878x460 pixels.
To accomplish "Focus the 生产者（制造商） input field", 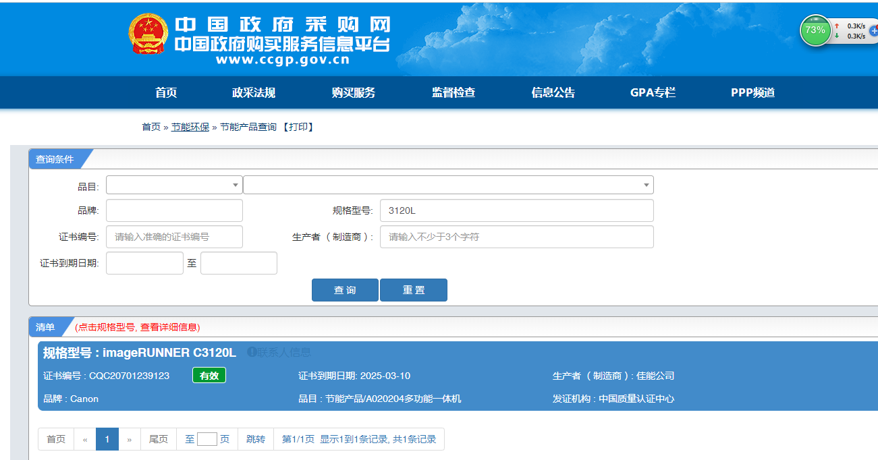I will [517, 237].
